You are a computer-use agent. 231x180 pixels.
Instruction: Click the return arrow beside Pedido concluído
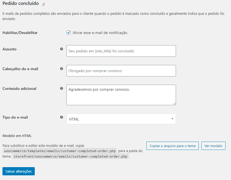[x=44, y=4]
